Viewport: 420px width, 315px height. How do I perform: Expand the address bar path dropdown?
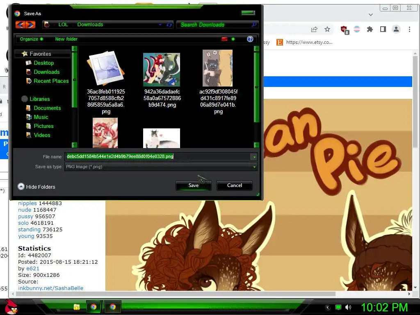point(160,25)
